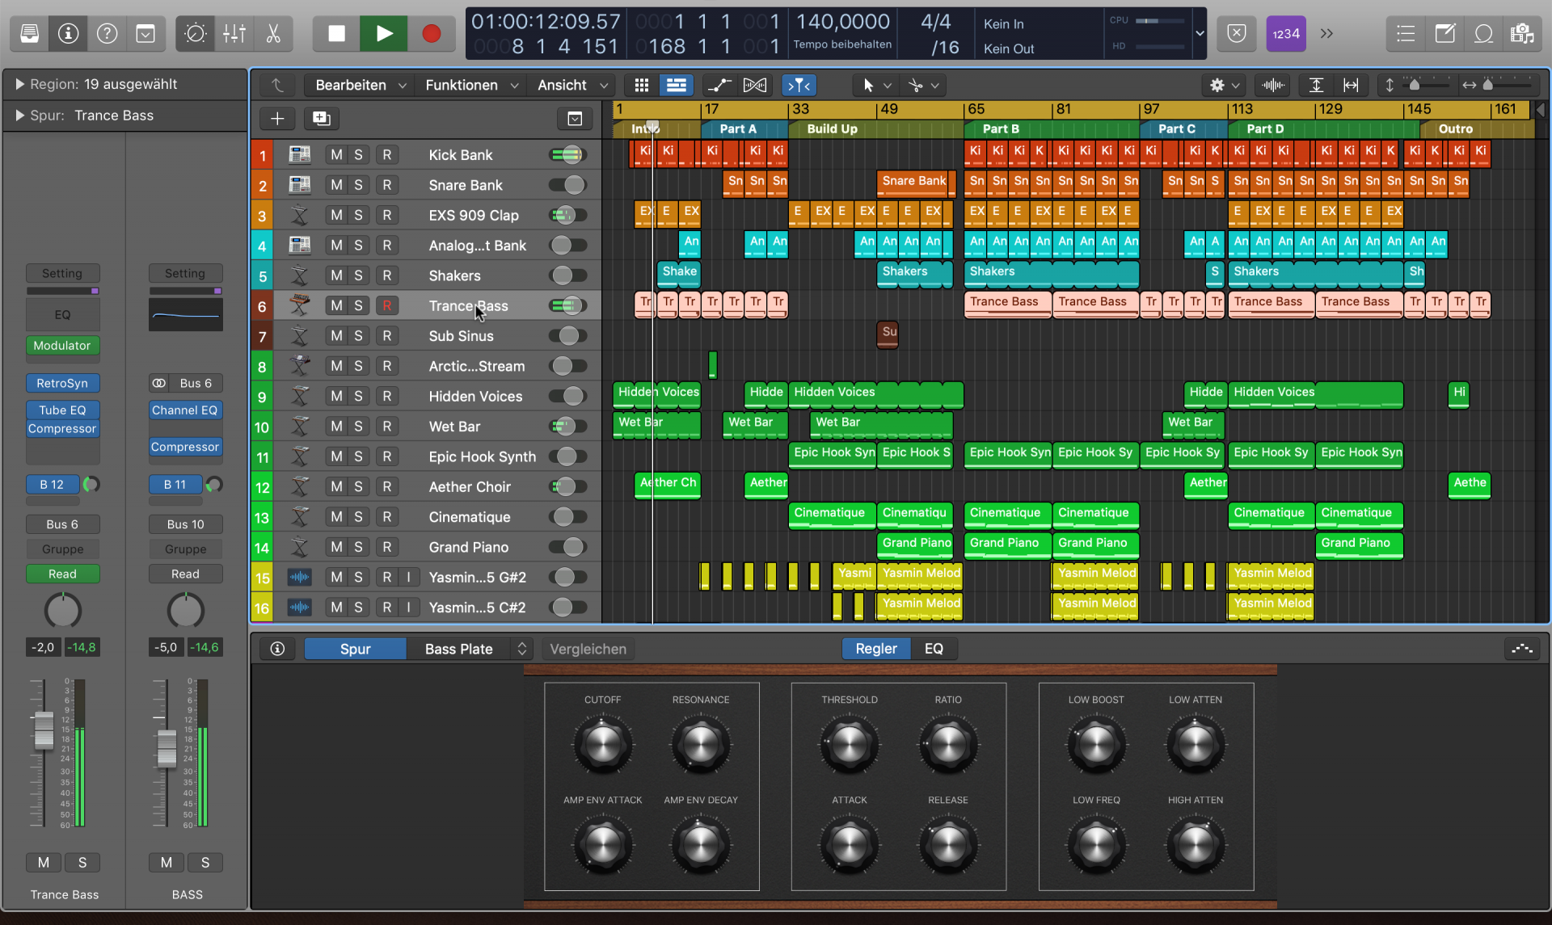Open Channel EQ on the BASS strip
This screenshot has width=1552, height=925.
point(185,410)
